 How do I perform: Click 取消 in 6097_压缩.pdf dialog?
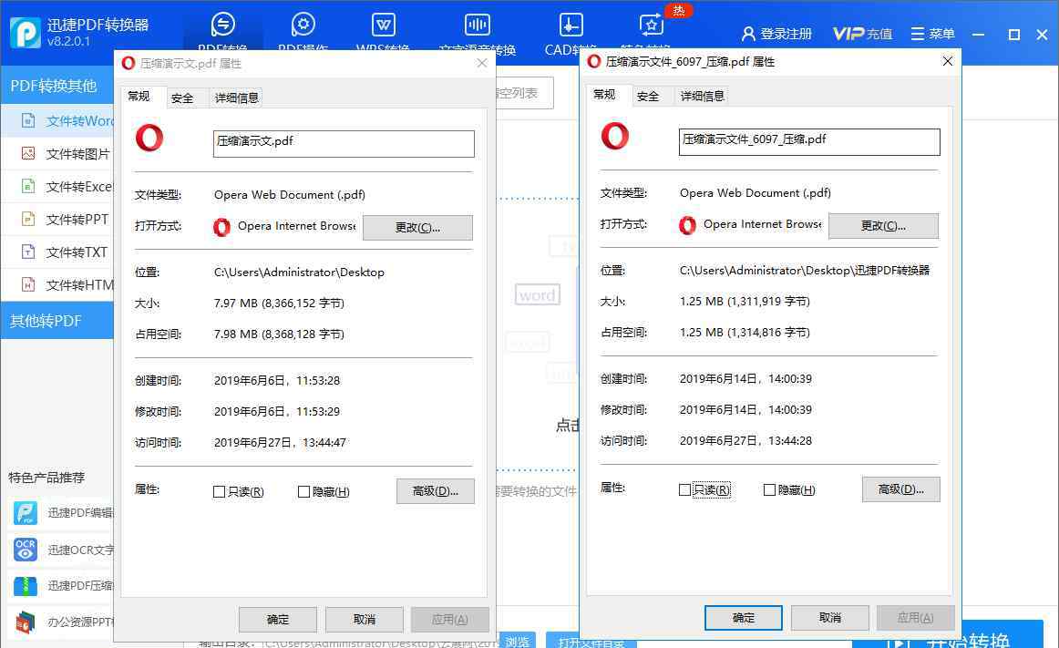pyautogui.click(x=830, y=618)
